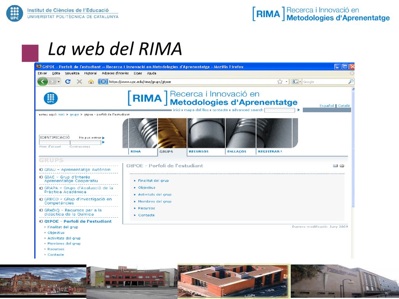Screen dimensions: 399x299
Task: Click Finalitat del grup in left sidebar
Action: pyautogui.click(x=63, y=227)
